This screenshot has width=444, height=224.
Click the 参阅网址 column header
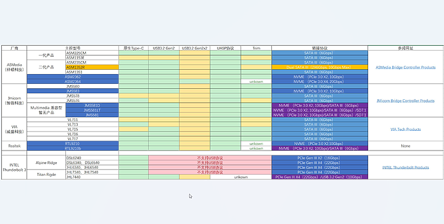(x=406, y=48)
